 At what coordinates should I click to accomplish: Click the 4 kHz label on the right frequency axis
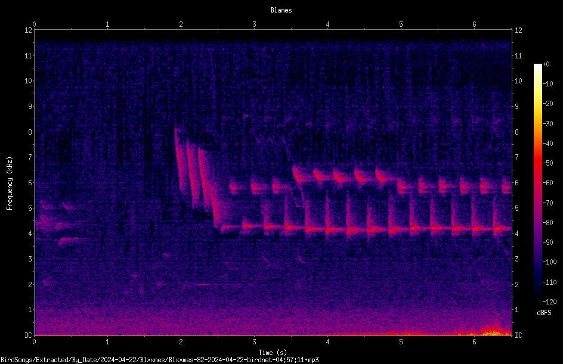pos(516,234)
